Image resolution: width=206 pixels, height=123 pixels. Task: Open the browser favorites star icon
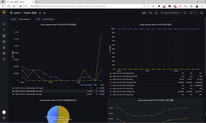tap(153, 6)
